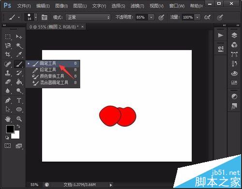Select the Rectangular Marquee tool
Image resolution: width=242 pixels, height=189 pixels.
[8, 37]
